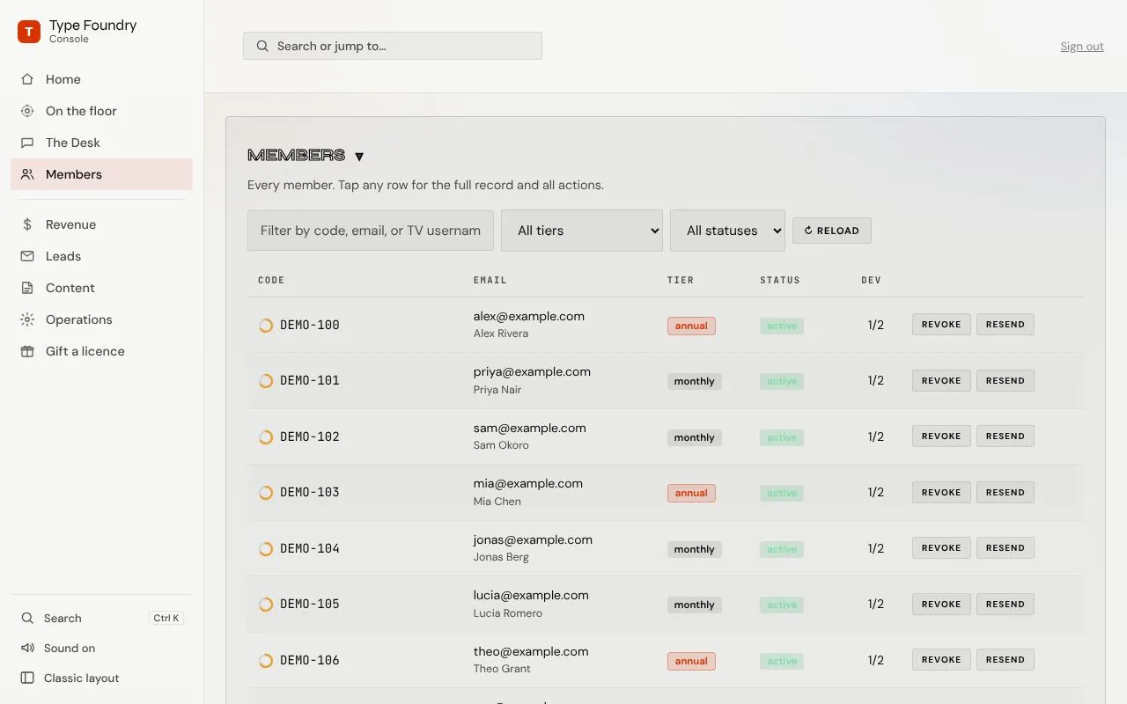Click the Home house icon

28,79
